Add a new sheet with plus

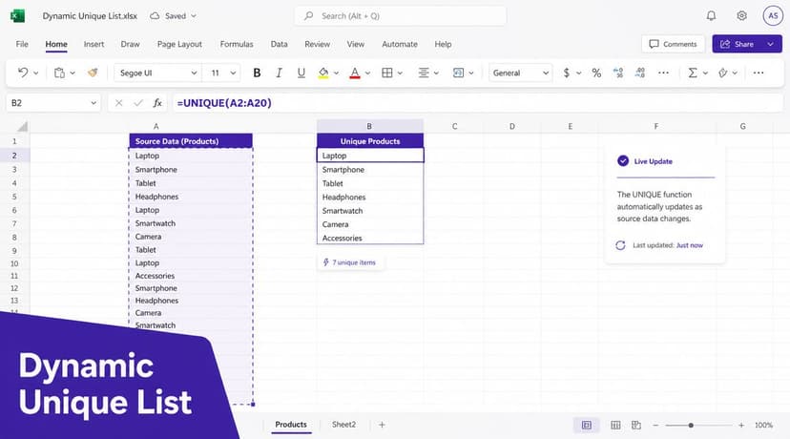pos(382,425)
